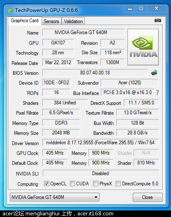Click the Die Size field 118 mm²

(x=113, y=53)
